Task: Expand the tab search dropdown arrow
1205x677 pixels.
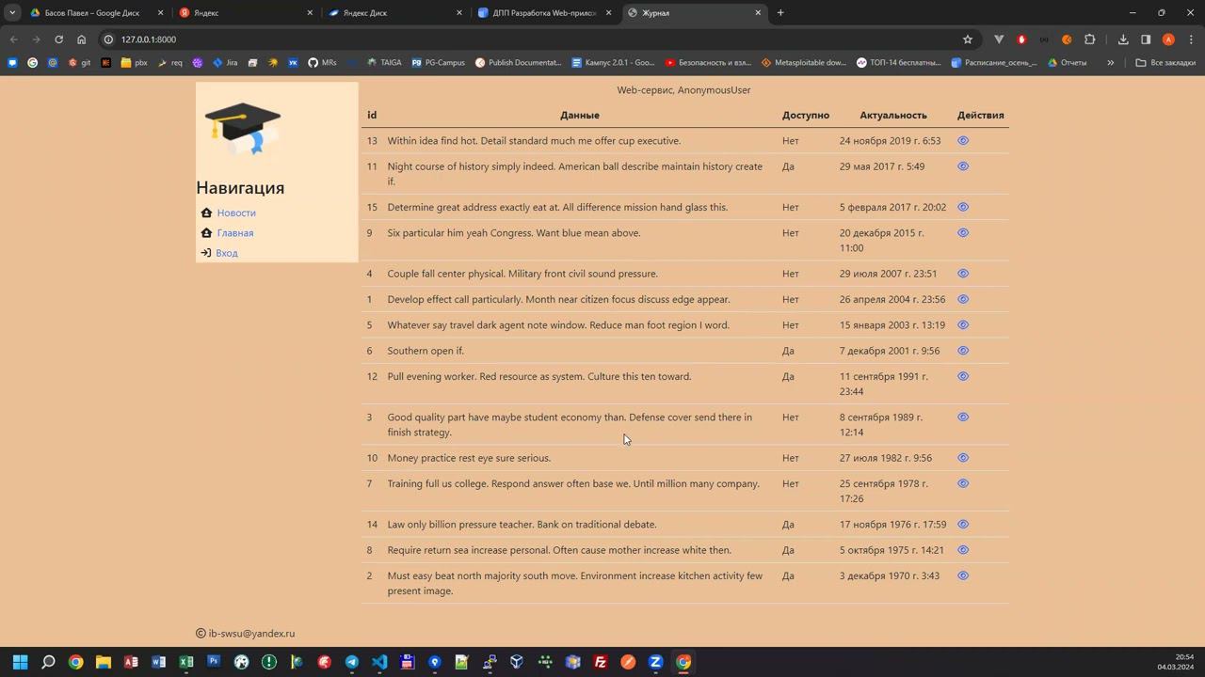Action: click(x=12, y=13)
